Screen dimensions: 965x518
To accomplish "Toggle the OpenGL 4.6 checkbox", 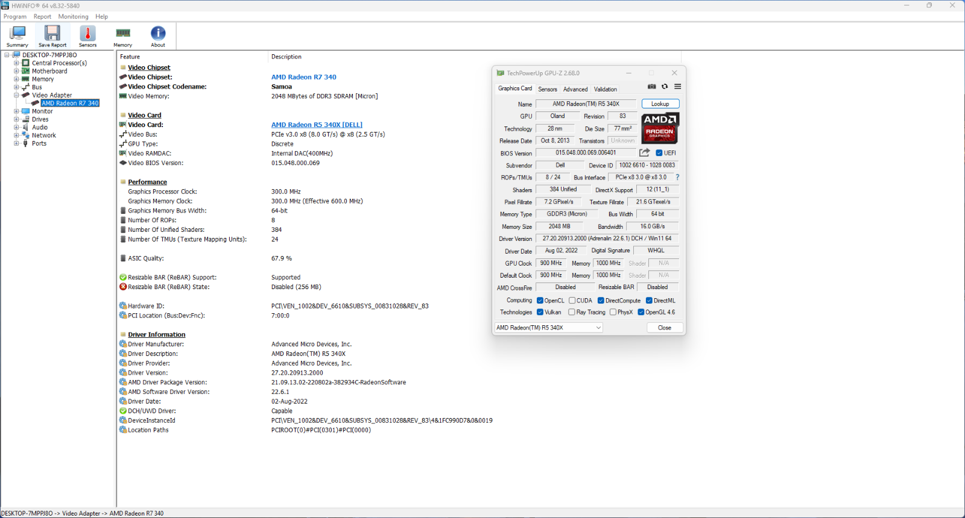I will point(641,312).
